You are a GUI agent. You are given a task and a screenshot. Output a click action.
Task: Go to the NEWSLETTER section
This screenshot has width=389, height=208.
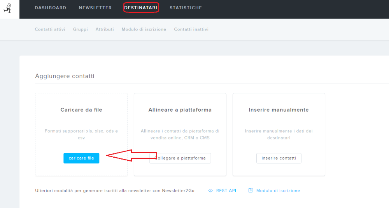(95, 8)
